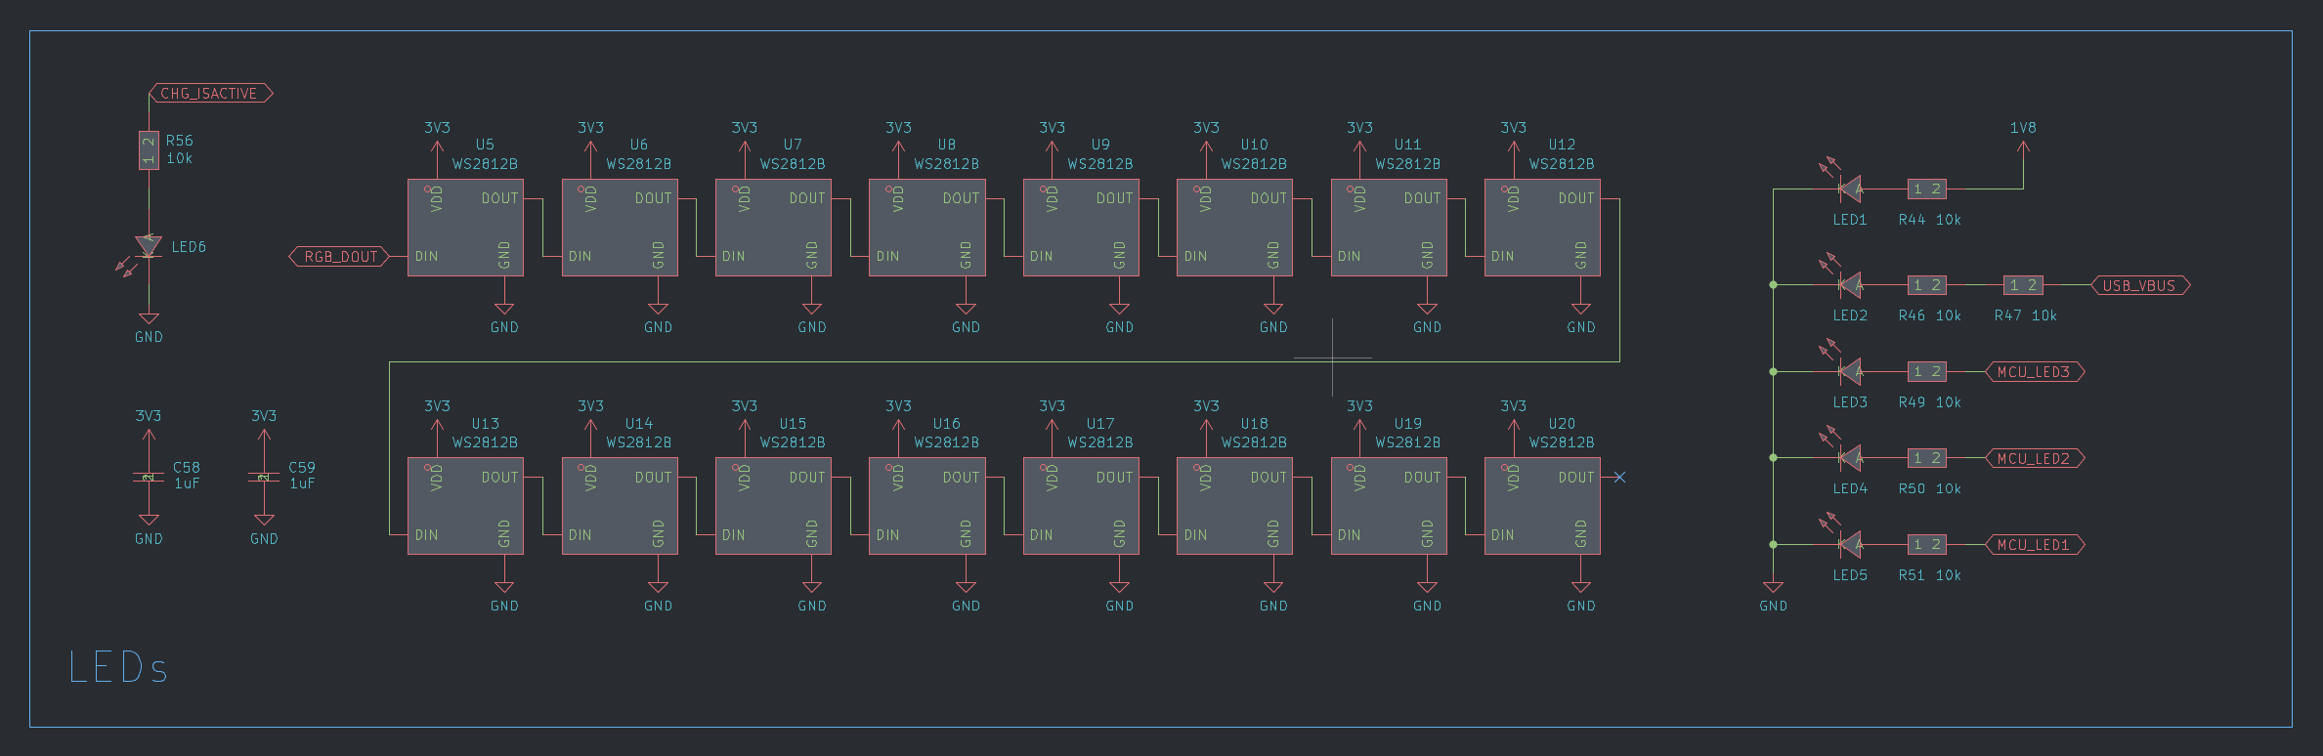Pick the LED3 diode symbol
Viewport: 2323px width, 756px height.
coord(1849,371)
